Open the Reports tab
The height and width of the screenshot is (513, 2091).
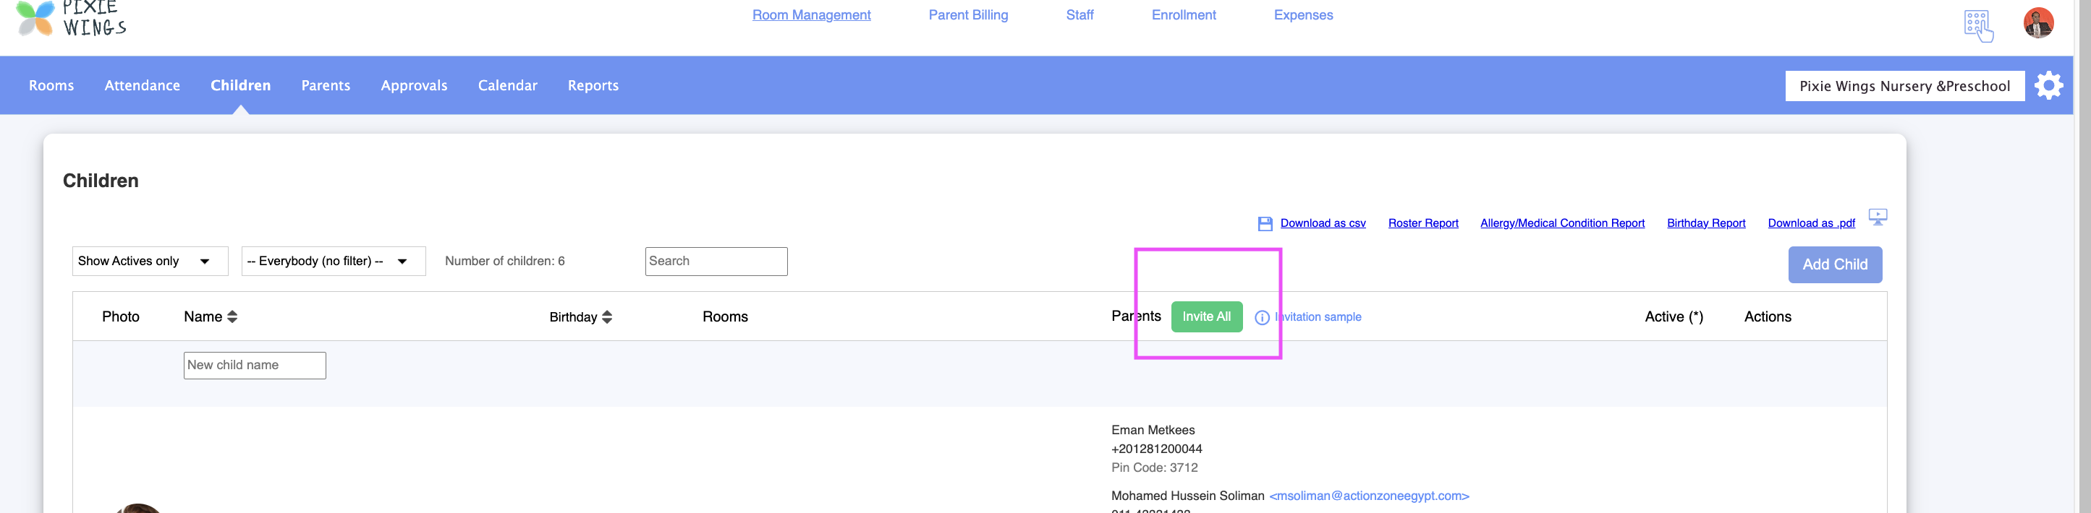pos(593,85)
